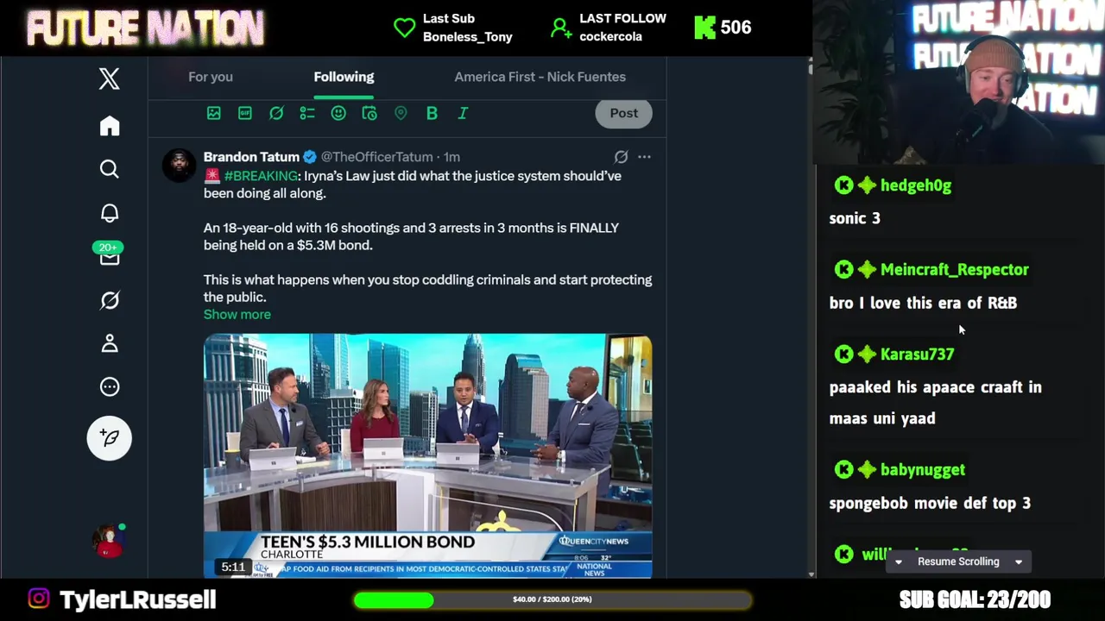Click down arrow right of Resume Scrolling
1105x621 pixels.
tap(1019, 562)
